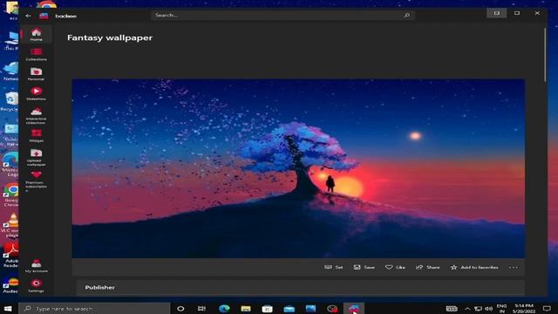Image resolution: width=558 pixels, height=314 pixels.
Task: Show hidden system tray icons
Action: pyautogui.click(x=467, y=309)
